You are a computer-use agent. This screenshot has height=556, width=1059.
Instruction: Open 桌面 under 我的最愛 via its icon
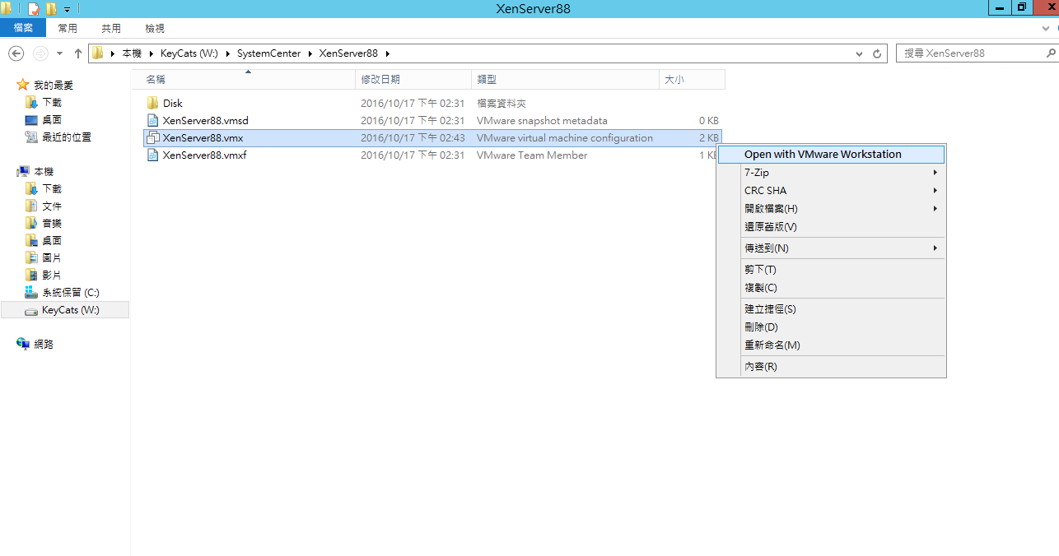(31, 119)
